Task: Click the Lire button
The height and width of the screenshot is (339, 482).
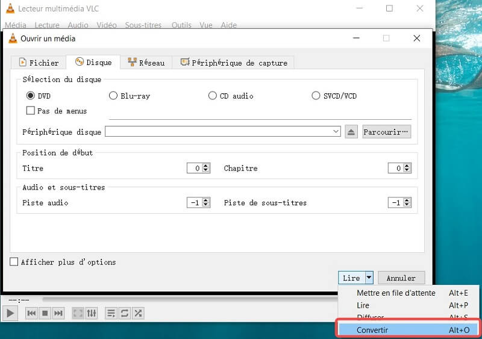Action: [x=352, y=278]
